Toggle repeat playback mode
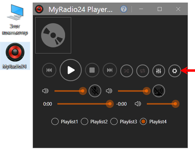This screenshot has width=195, height=150. (143, 71)
